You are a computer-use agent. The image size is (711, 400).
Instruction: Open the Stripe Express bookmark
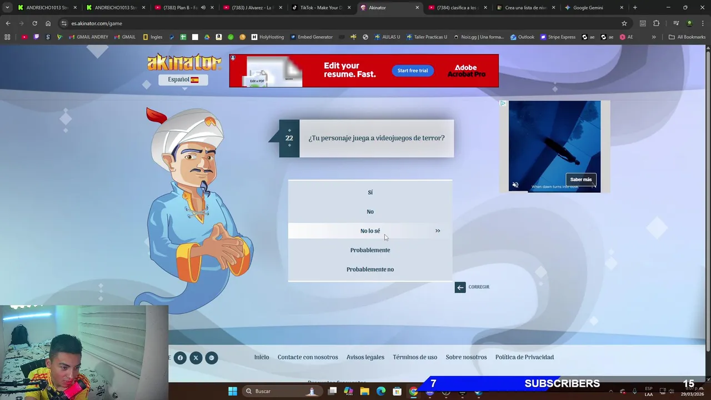pos(558,37)
